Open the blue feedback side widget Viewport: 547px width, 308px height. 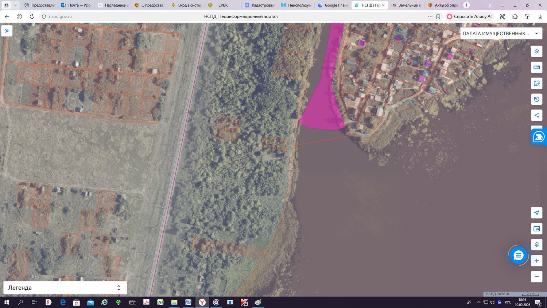[x=539, y=137]
